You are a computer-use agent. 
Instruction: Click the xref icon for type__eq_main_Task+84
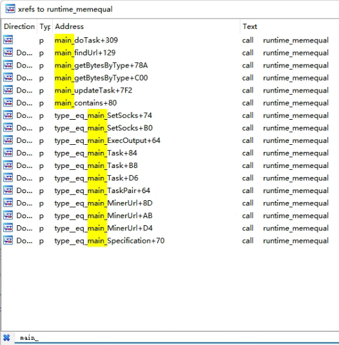(x=8, y=153)
